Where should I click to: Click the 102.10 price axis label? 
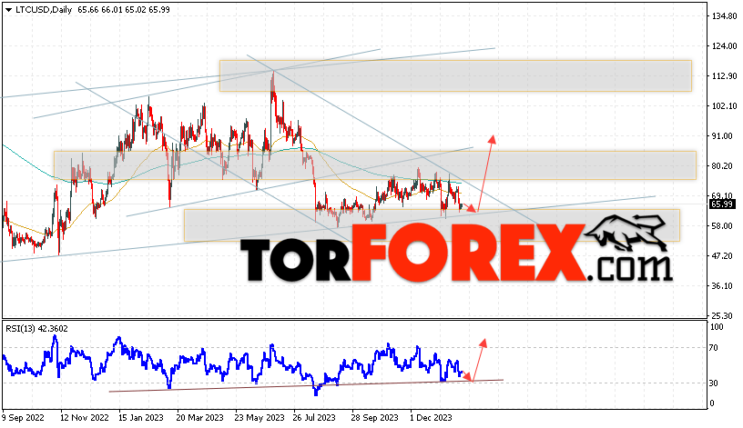[725, 106]
